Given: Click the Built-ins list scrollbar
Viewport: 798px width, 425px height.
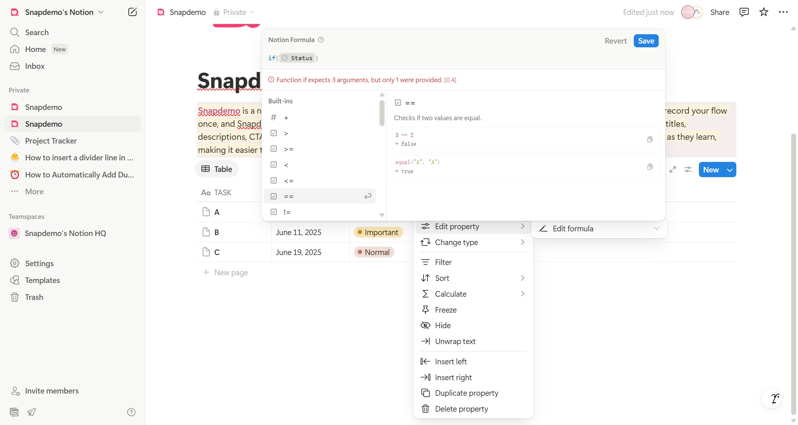Looking at the screenshot, I should [382, 113].
